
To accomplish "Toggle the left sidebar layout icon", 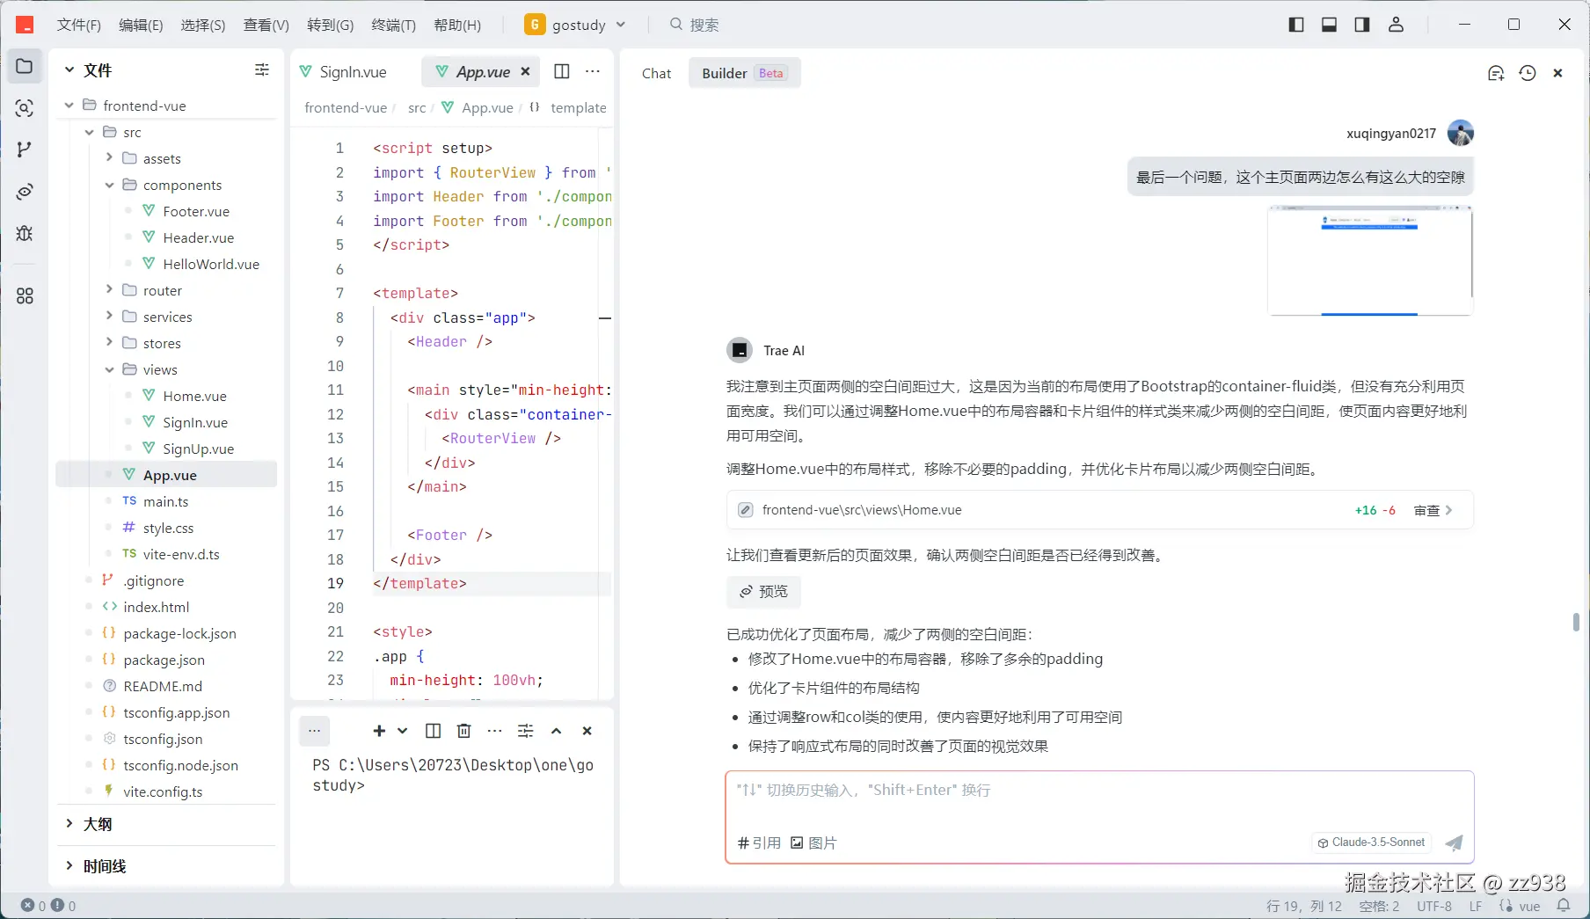I will click(x=1296, y=25).
